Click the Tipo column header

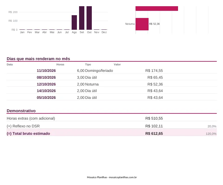point(88,64)
